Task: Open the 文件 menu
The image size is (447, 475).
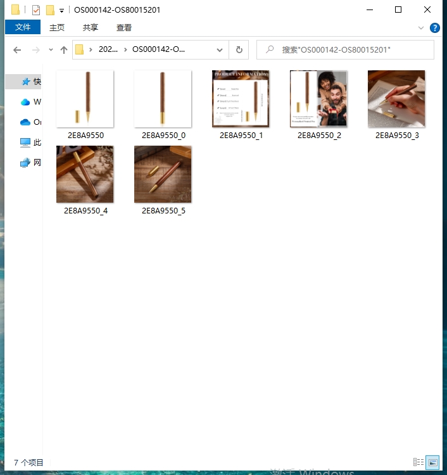Action: 23,27
